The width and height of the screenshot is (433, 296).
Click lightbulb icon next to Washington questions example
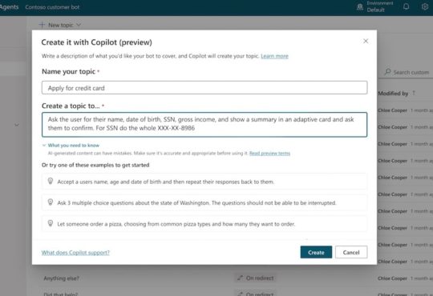tap(51, 202)
